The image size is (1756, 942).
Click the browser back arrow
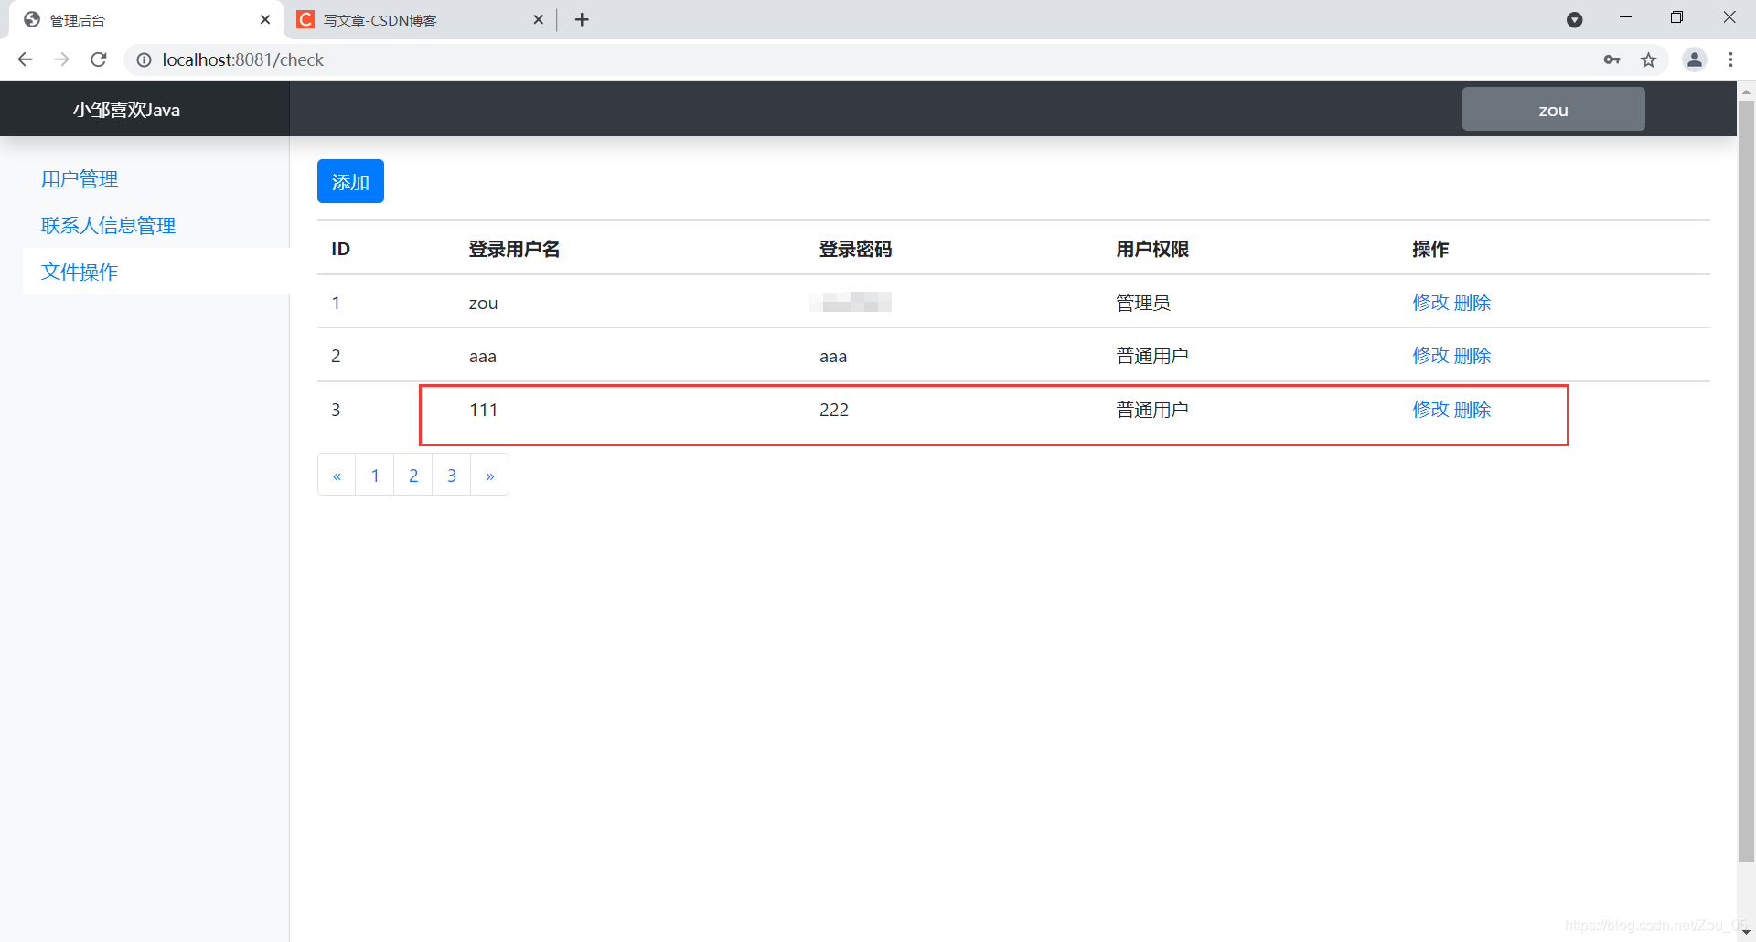(x=25, y=59)
